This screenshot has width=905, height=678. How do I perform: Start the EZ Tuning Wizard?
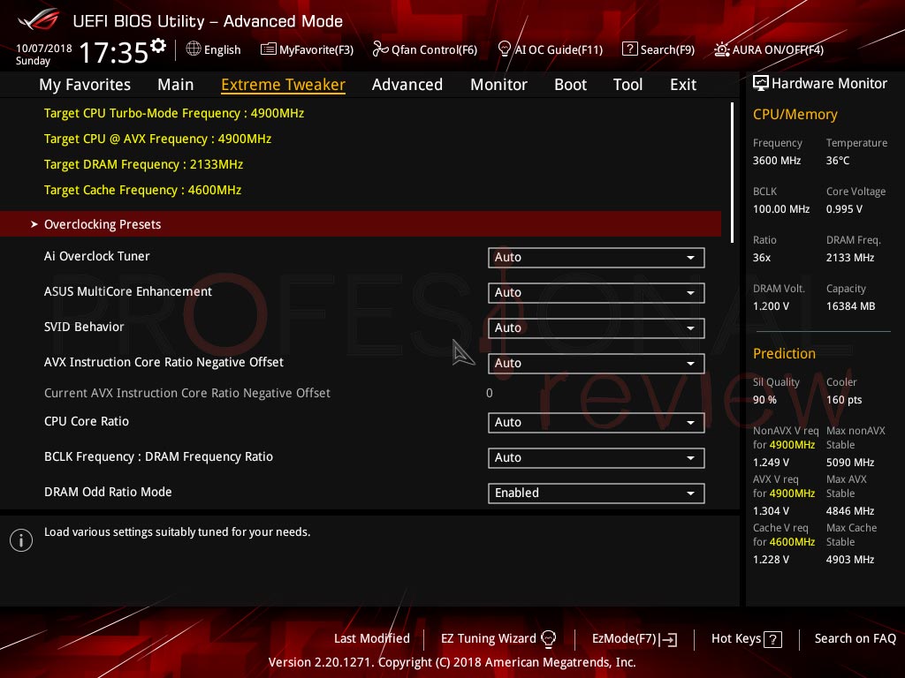pos(498,639)
